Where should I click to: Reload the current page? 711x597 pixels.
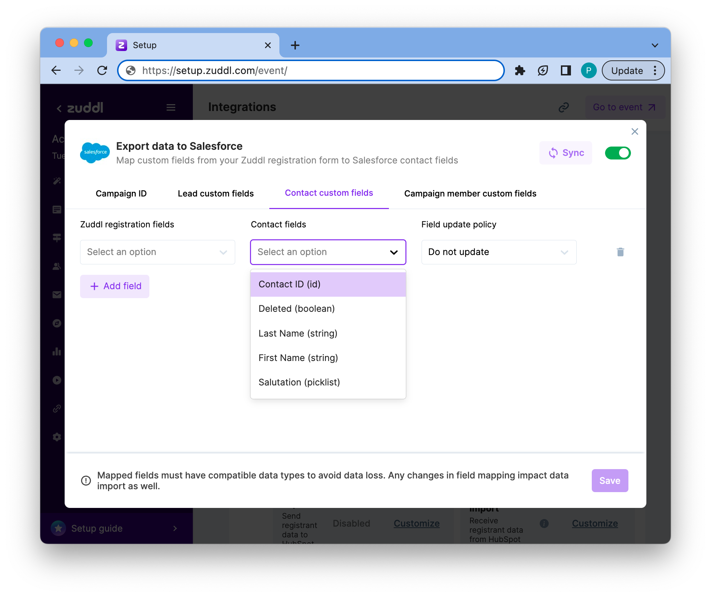click(102, 70)
